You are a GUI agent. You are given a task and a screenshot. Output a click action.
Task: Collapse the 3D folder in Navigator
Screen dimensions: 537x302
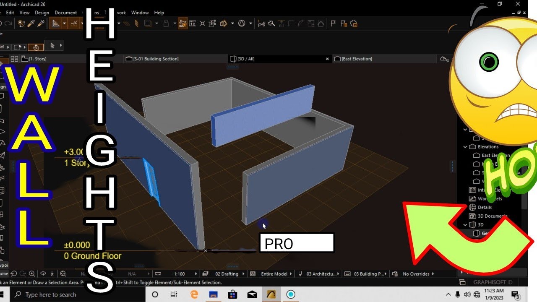coord(465,225)
